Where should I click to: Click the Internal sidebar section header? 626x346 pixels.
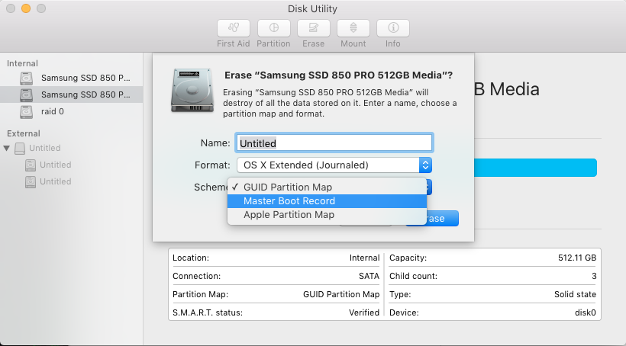[x=22, y=64]
